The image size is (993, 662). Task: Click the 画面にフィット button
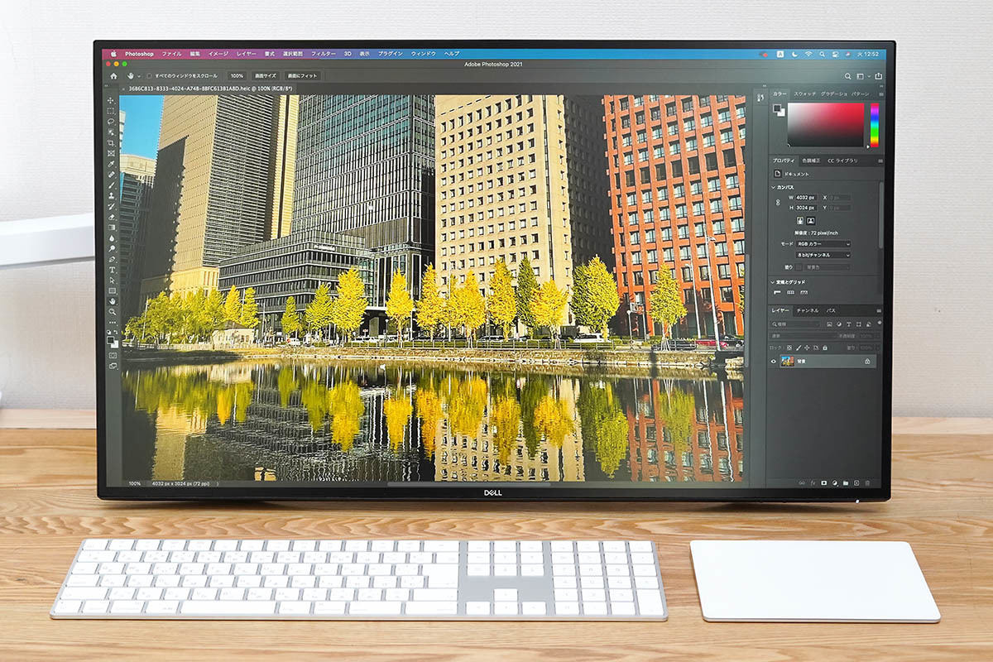point(302,75)
